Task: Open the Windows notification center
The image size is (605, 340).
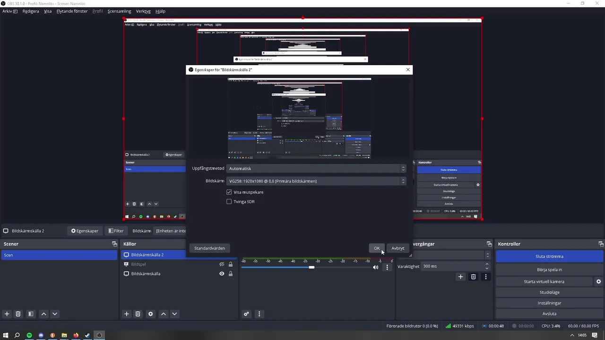Action: coord(595,335)
